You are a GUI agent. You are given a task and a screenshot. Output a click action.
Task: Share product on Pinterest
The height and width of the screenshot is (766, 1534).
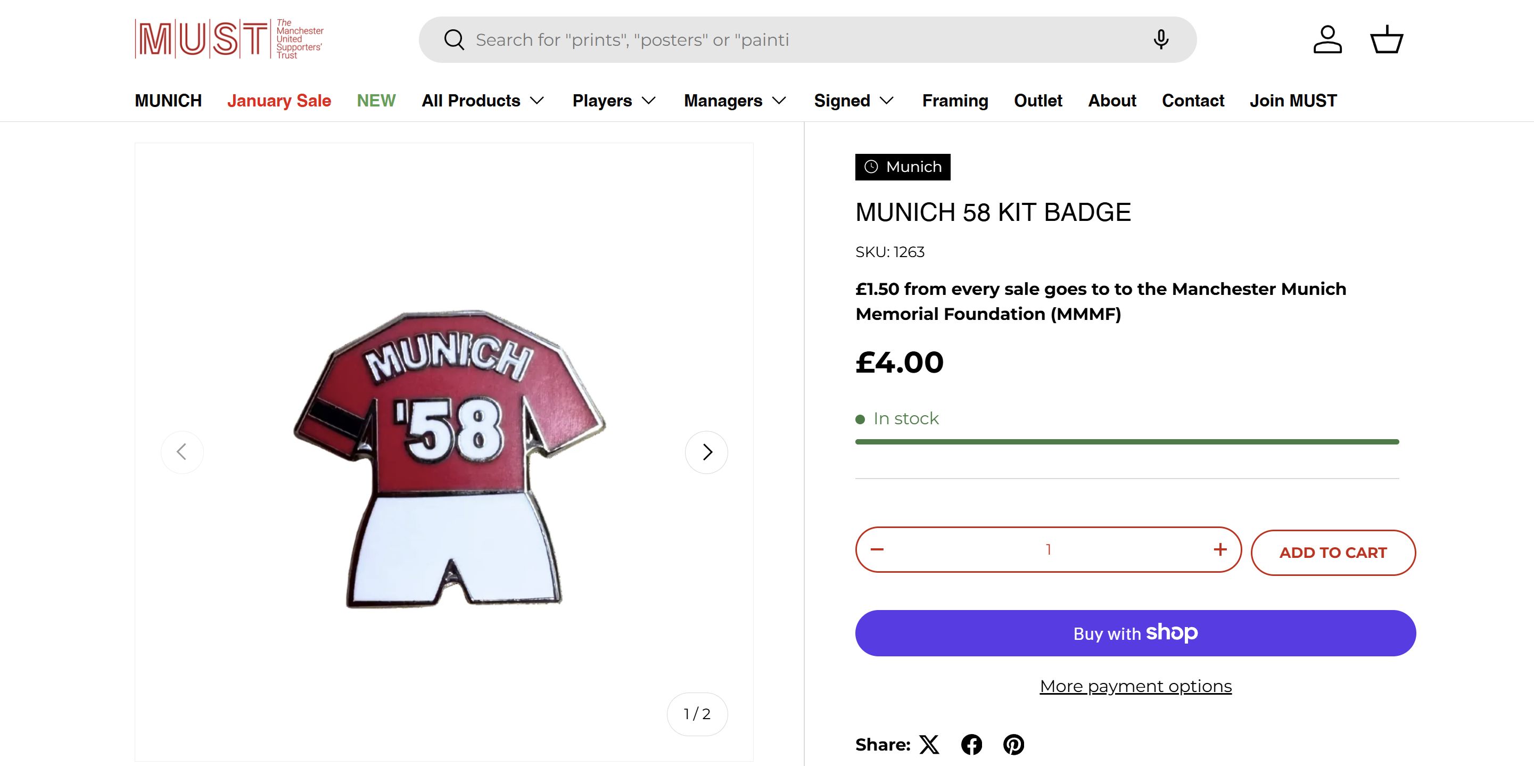point(1013,745)
